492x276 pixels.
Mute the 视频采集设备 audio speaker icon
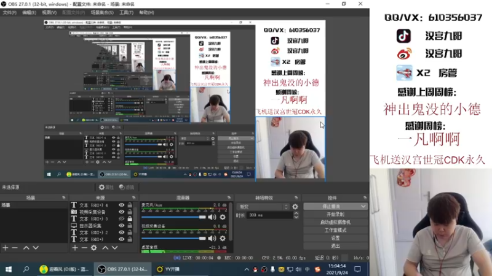212,238
